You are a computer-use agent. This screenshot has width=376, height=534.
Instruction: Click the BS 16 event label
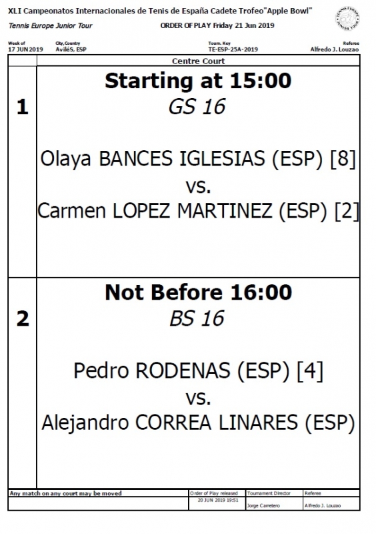(x=197, y=318)
